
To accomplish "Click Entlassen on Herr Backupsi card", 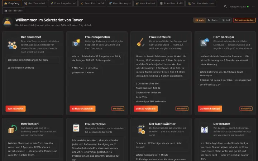I will coord(246,109).
